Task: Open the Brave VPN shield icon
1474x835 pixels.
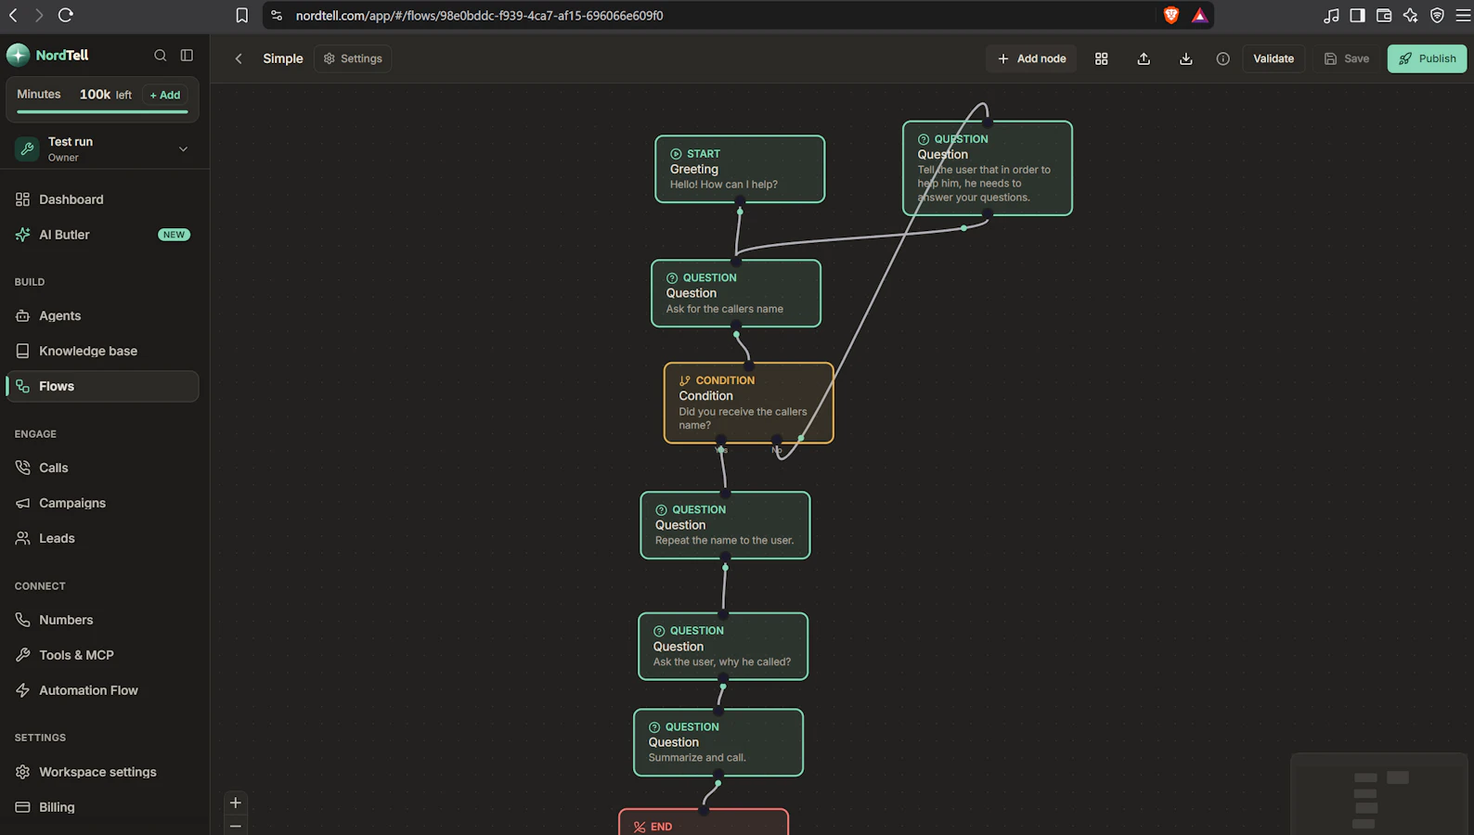Action: [1437, 15]
